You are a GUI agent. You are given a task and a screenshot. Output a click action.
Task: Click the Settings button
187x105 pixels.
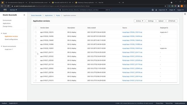click(151, 21)
